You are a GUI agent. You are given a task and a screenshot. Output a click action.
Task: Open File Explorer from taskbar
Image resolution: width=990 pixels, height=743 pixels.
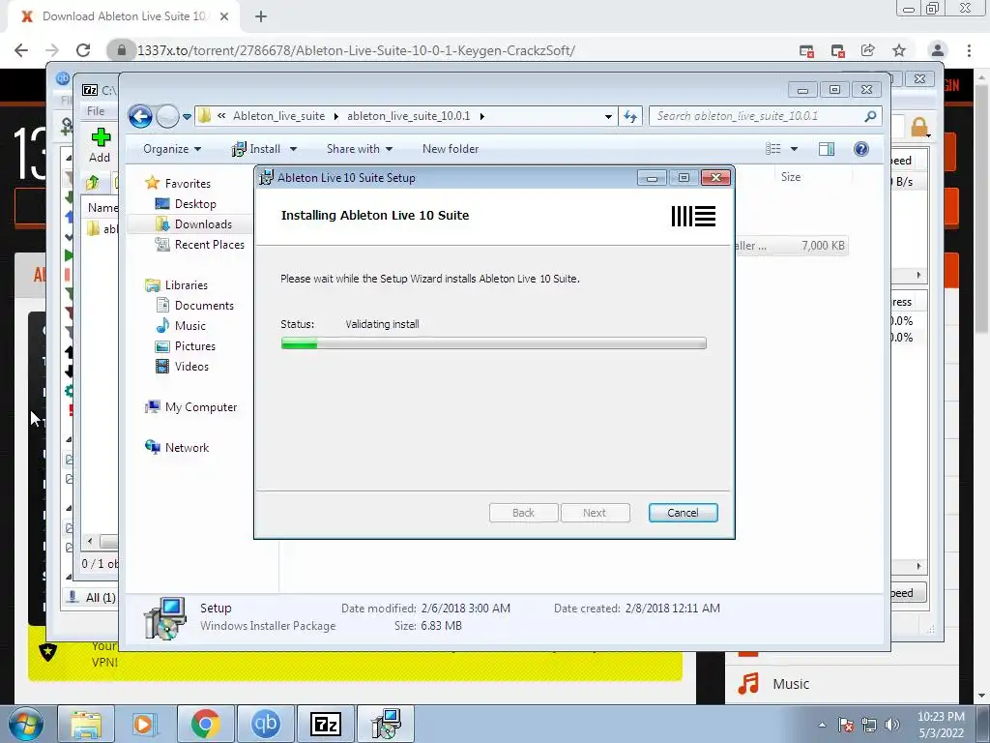pyautogui.click(x=86, y=724)
